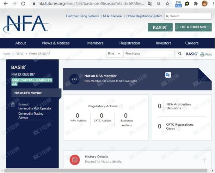215x173 pixels.
Task: Open the blue 'New' extension icon
Action: pyautogui.click(x=178, y=4)
